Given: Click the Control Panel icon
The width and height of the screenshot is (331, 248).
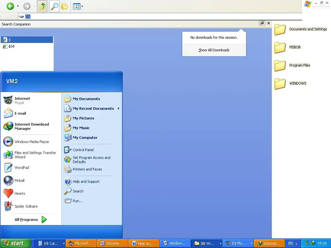Looking at the screenshot, I should [68, 150].
